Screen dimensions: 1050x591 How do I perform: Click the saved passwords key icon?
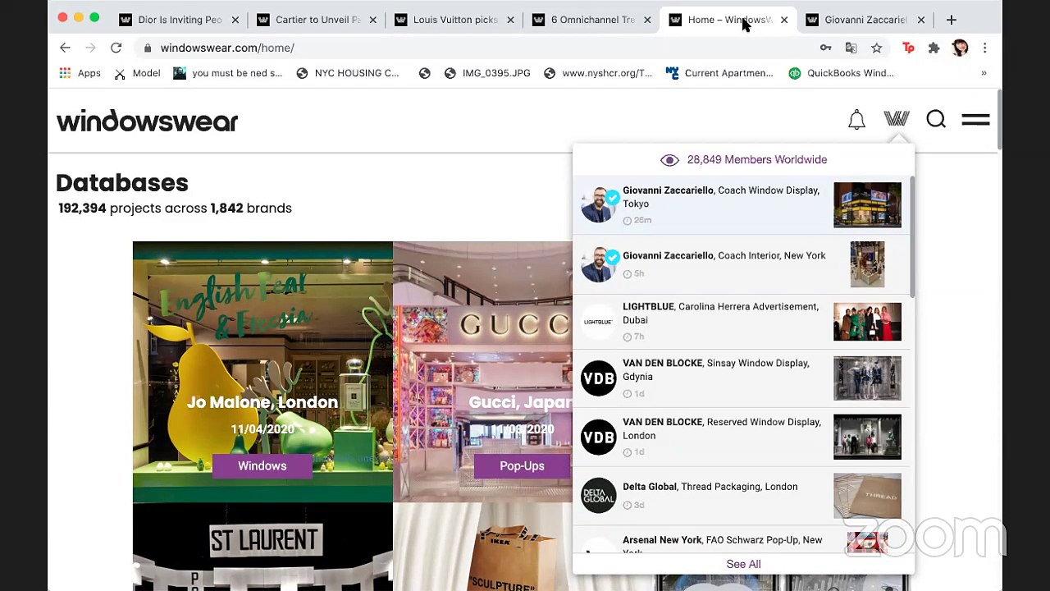[825, 48]
